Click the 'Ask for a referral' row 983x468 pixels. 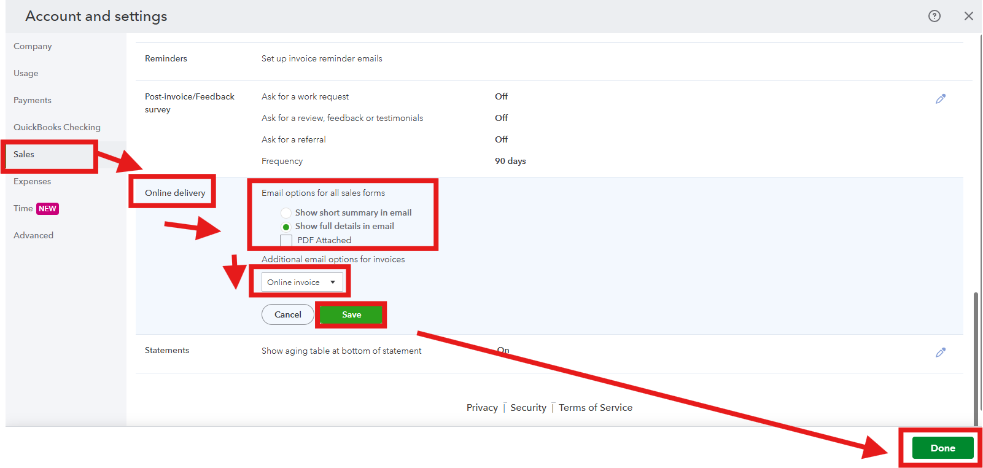[x=293, y=139]
